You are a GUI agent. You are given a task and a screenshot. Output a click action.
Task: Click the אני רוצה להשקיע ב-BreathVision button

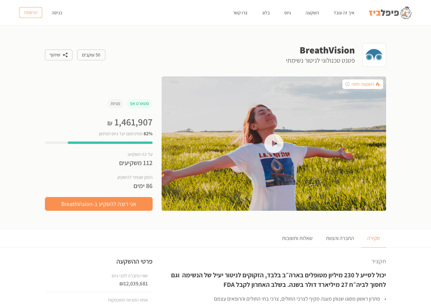tap(99, 204)
